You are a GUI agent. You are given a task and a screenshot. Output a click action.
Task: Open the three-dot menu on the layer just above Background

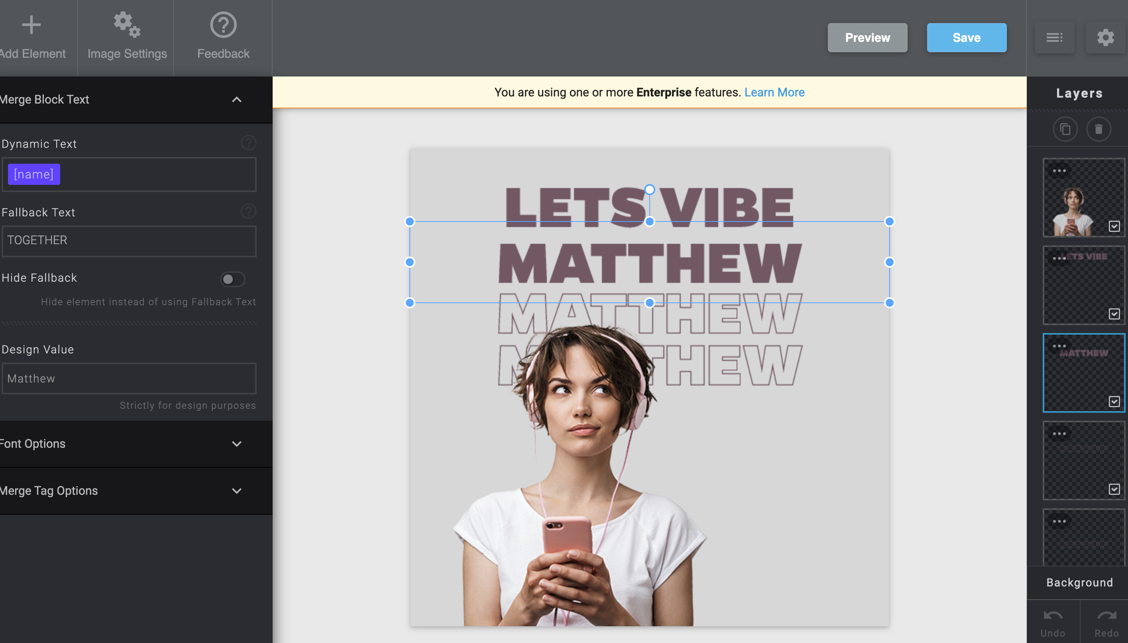[1059, 521]
